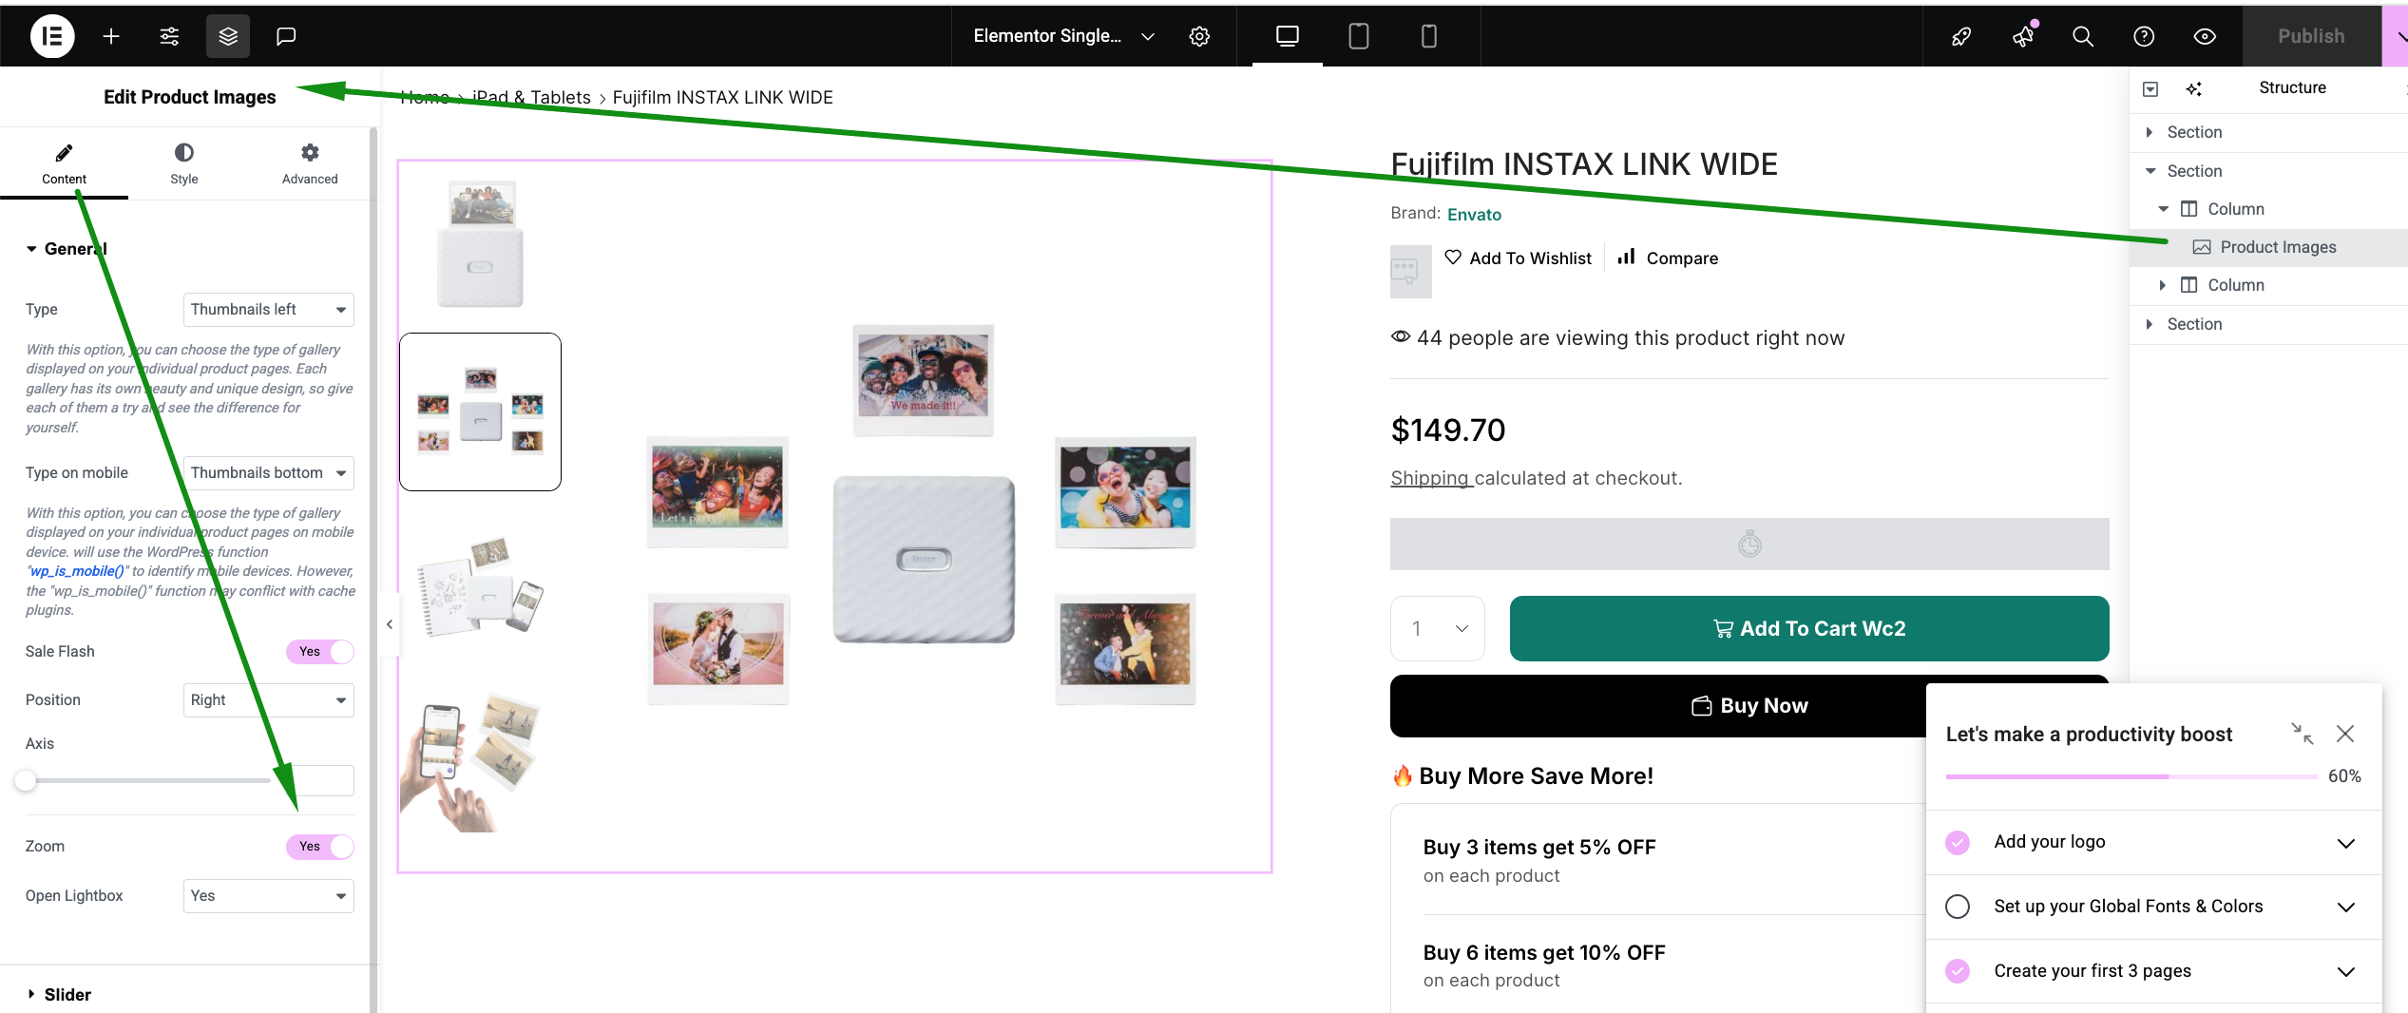Toggle the Structure layers icon
This screenshot has height=1013, width=2408.
228,36
